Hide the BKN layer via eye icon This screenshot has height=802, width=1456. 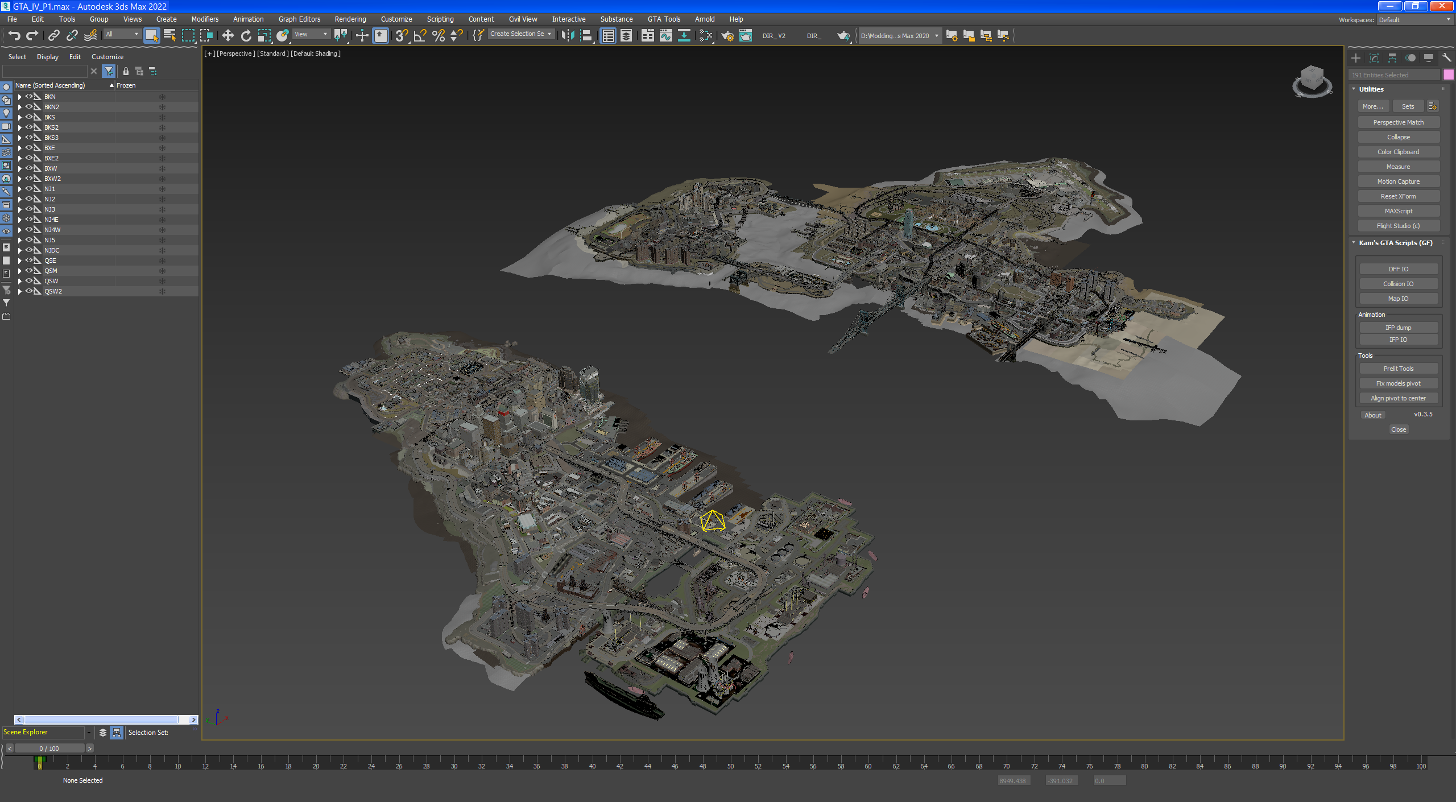click(x=28, y=97)
